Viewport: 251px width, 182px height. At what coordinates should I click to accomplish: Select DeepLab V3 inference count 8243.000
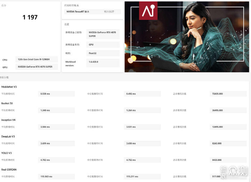tap(228, 143)
